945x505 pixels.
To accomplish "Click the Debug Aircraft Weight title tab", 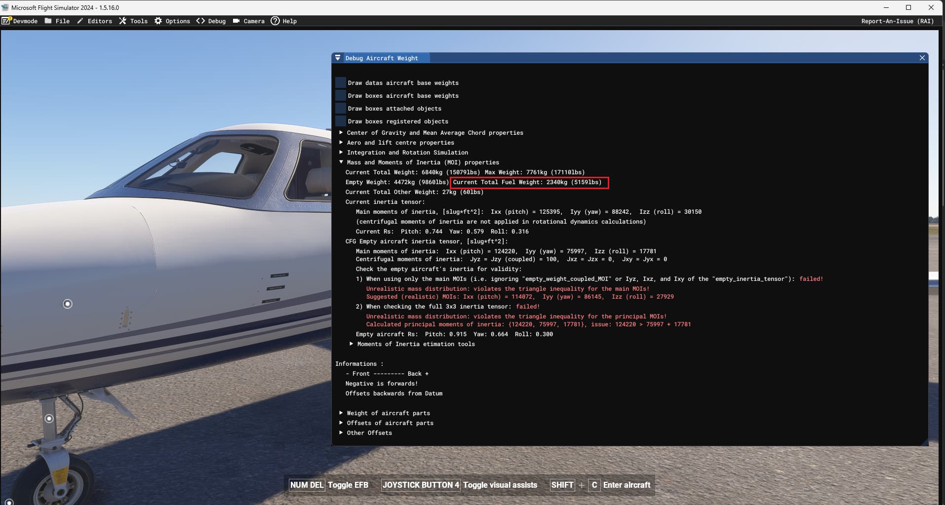I will [381, 58].
